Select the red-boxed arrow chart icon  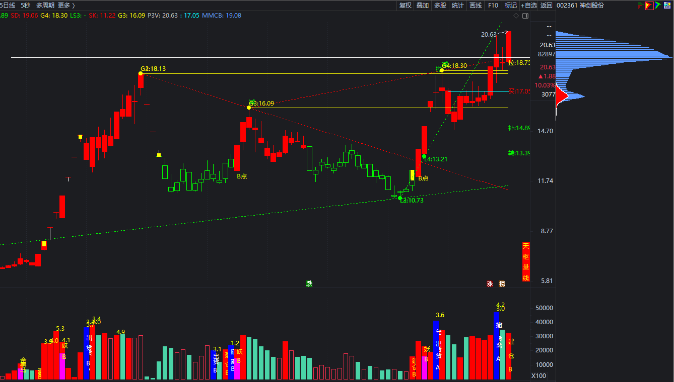pyautogui.click(x=650, y=6)
